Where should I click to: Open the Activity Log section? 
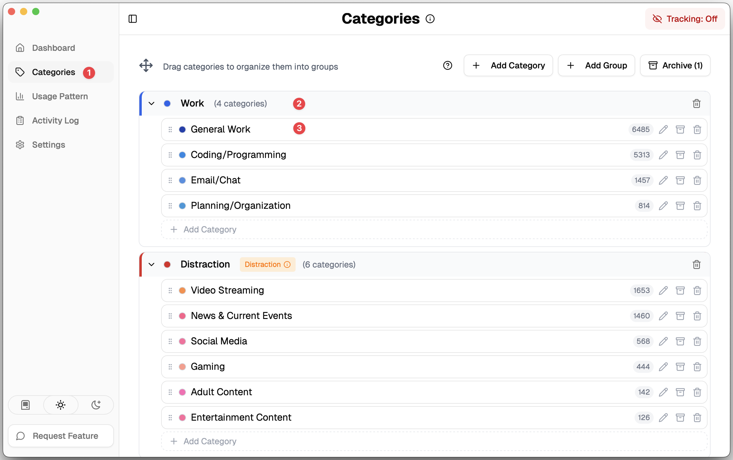pyautogui.click(x=55, y=120)
